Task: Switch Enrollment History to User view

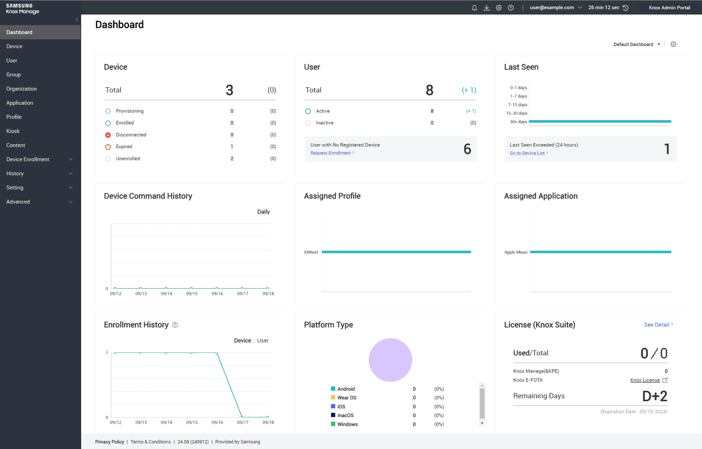Action: pyautogui.click(x=263, y=340)
